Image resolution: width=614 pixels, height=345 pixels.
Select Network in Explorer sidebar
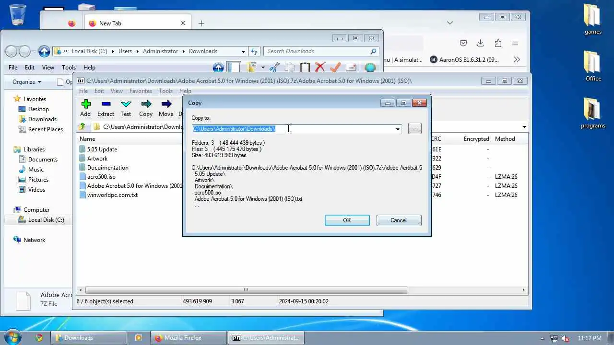tap(34, 240)
